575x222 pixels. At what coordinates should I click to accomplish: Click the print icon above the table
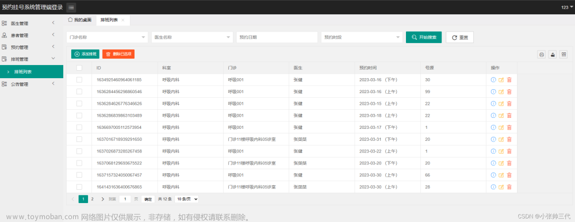pos(541,55)
